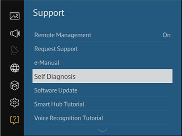Click the divider line beneath Software Update
This screenshot has width=182, height=136.
103,97
